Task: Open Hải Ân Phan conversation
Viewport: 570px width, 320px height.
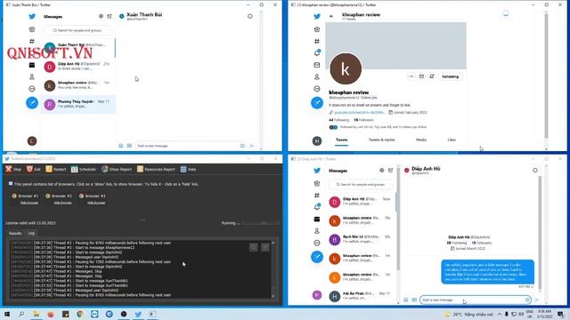Action: (360, 296)
